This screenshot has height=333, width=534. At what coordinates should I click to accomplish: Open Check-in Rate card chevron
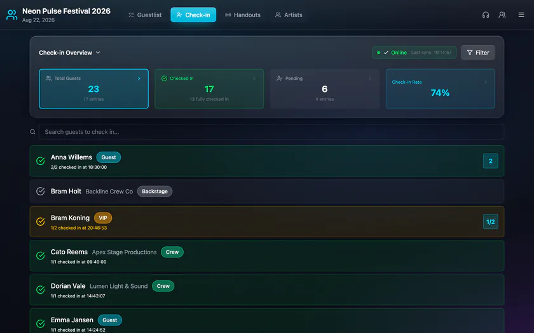[x=485, y=82]
